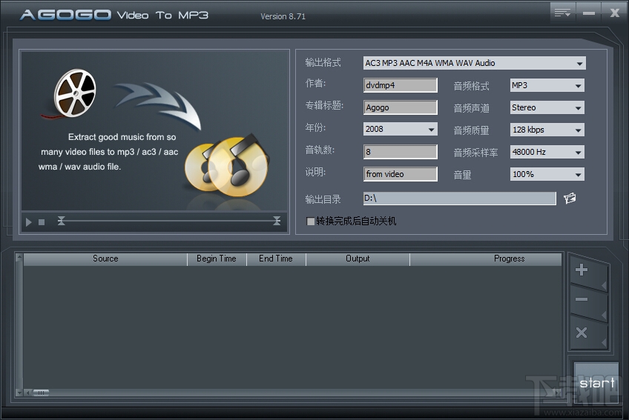This screenshot has height=420, width=629.
Task: Click the start trim marker on timeline
Action: click(x=61, y=221)
